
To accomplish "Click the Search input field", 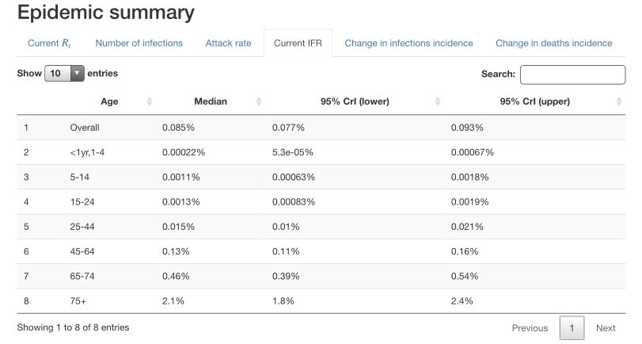I will (572, 75).
